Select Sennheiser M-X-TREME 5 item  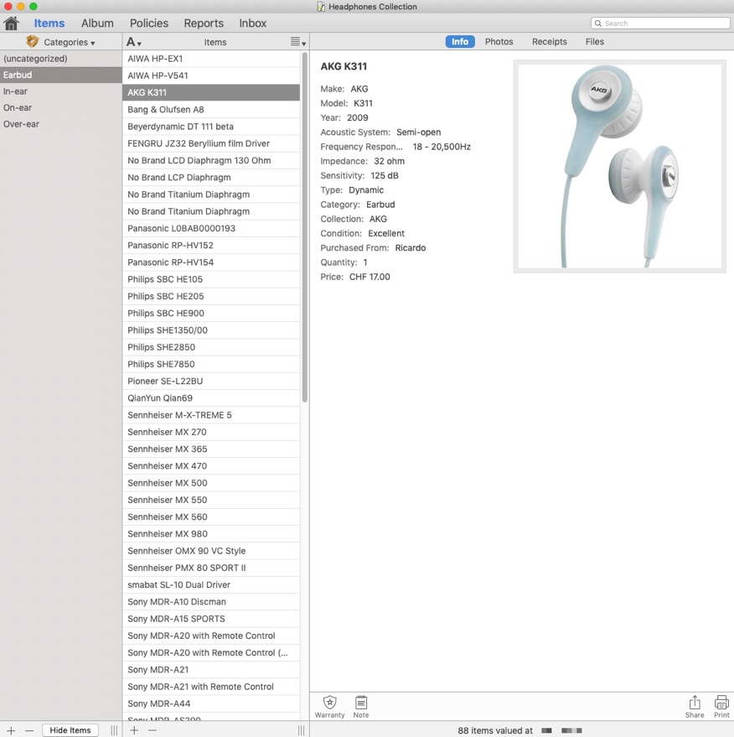211,414
